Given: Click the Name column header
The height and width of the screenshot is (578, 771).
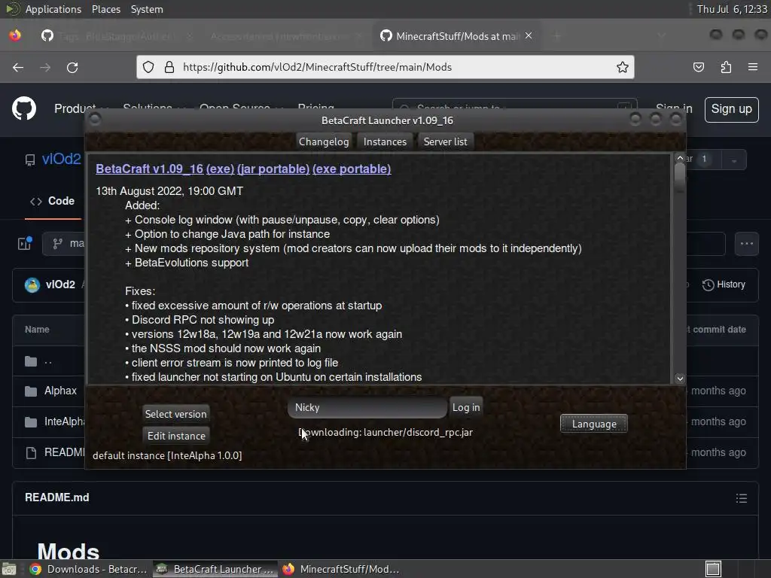Looking at the screenshot, I should pyautogui.click(x=37, y=330).
